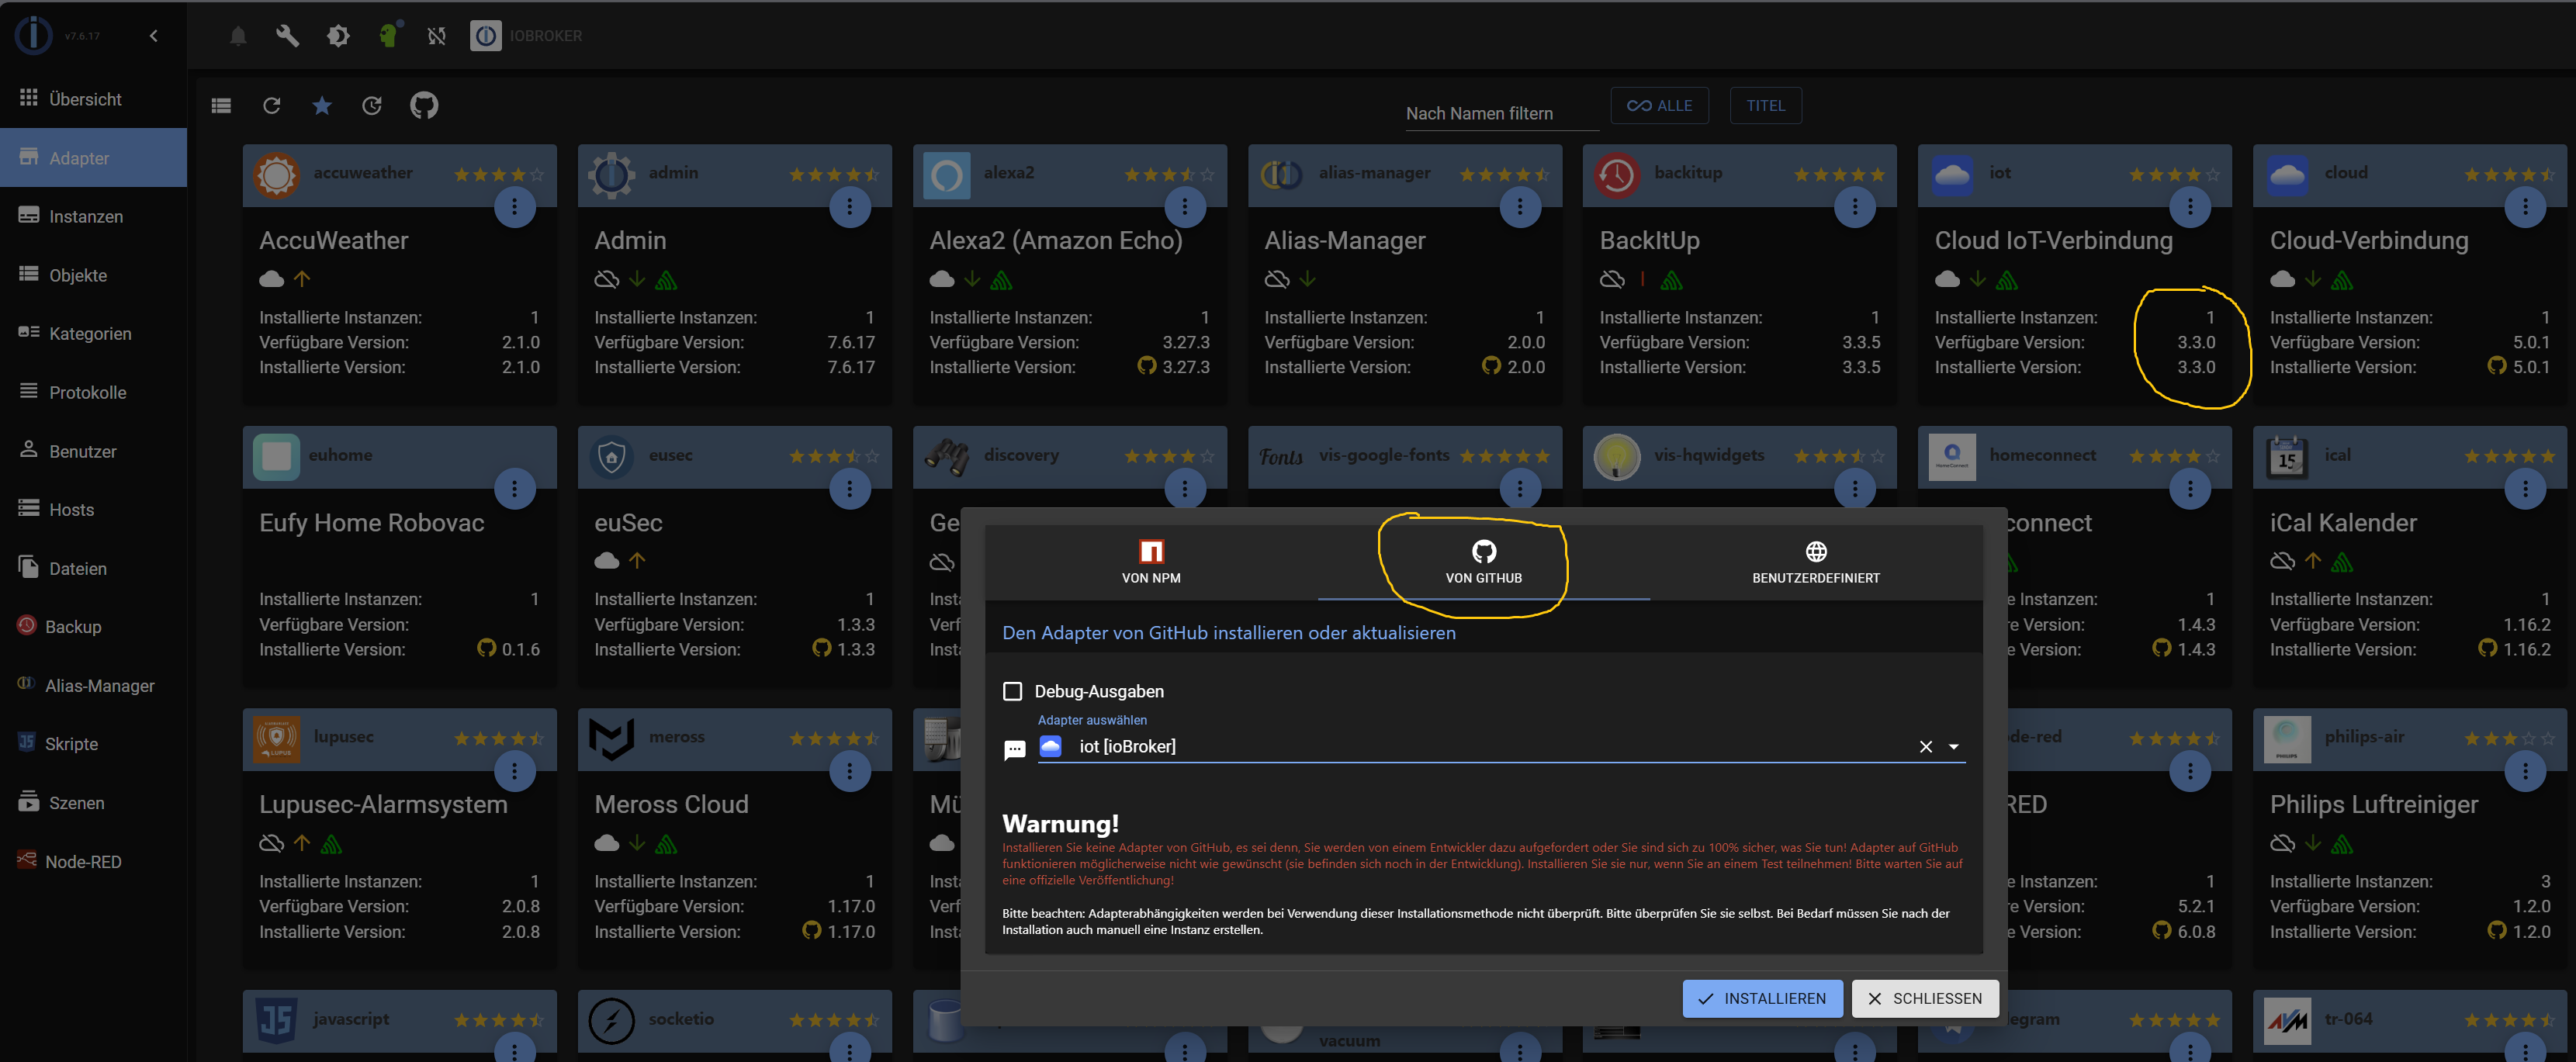Toggle the TITEL sort button

point(1765,105)
